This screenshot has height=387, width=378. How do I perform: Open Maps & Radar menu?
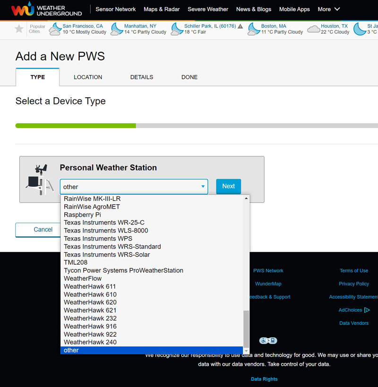pyautogui.click(x=162, y=9)
